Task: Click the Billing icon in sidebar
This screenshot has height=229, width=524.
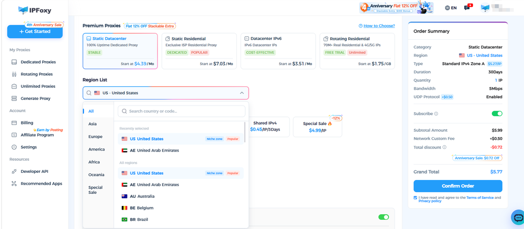Action: [x=14, y=123]
